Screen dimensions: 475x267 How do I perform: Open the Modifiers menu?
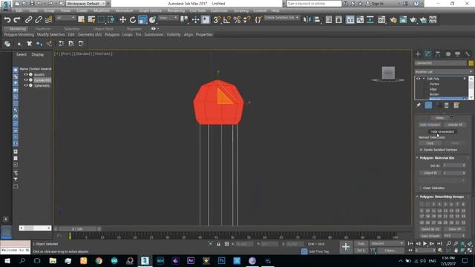pos(102,10)
